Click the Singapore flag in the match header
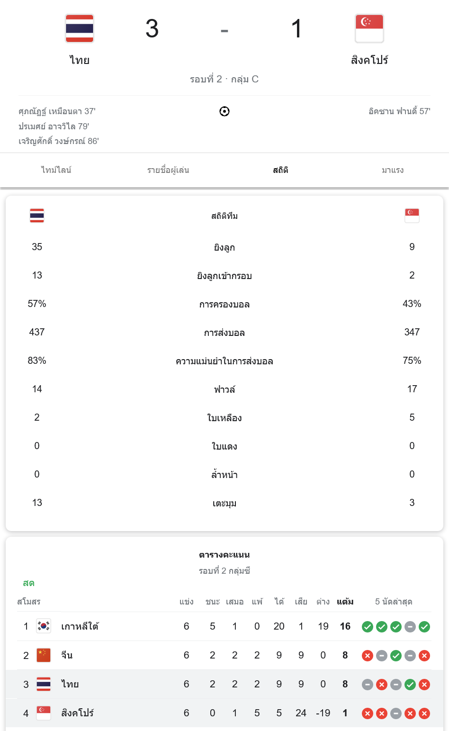The height and width of the screenshot is (731, 449). pos(369,28)
